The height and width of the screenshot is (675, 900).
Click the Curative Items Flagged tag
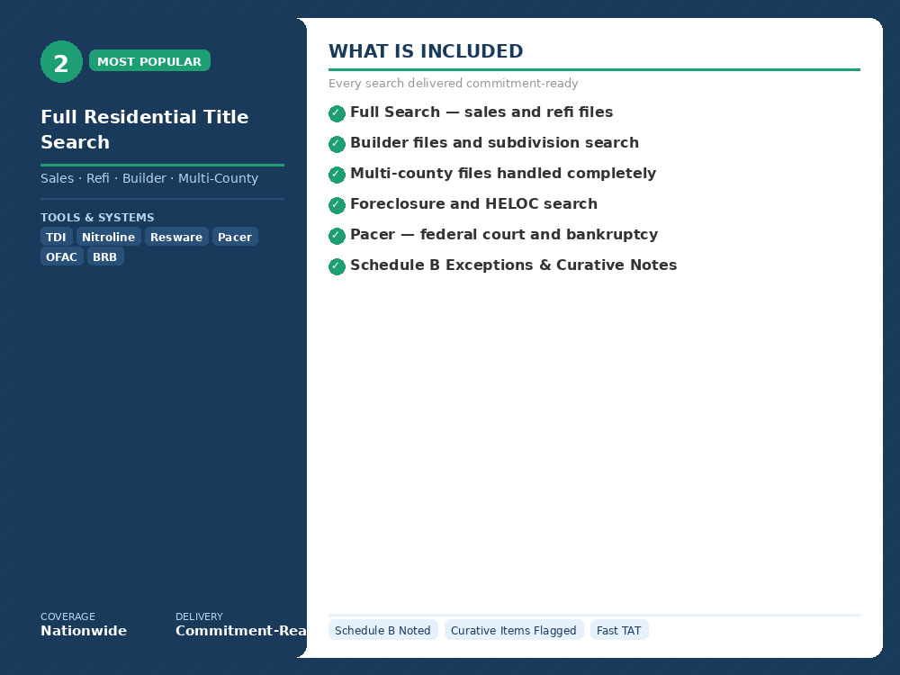514,630
